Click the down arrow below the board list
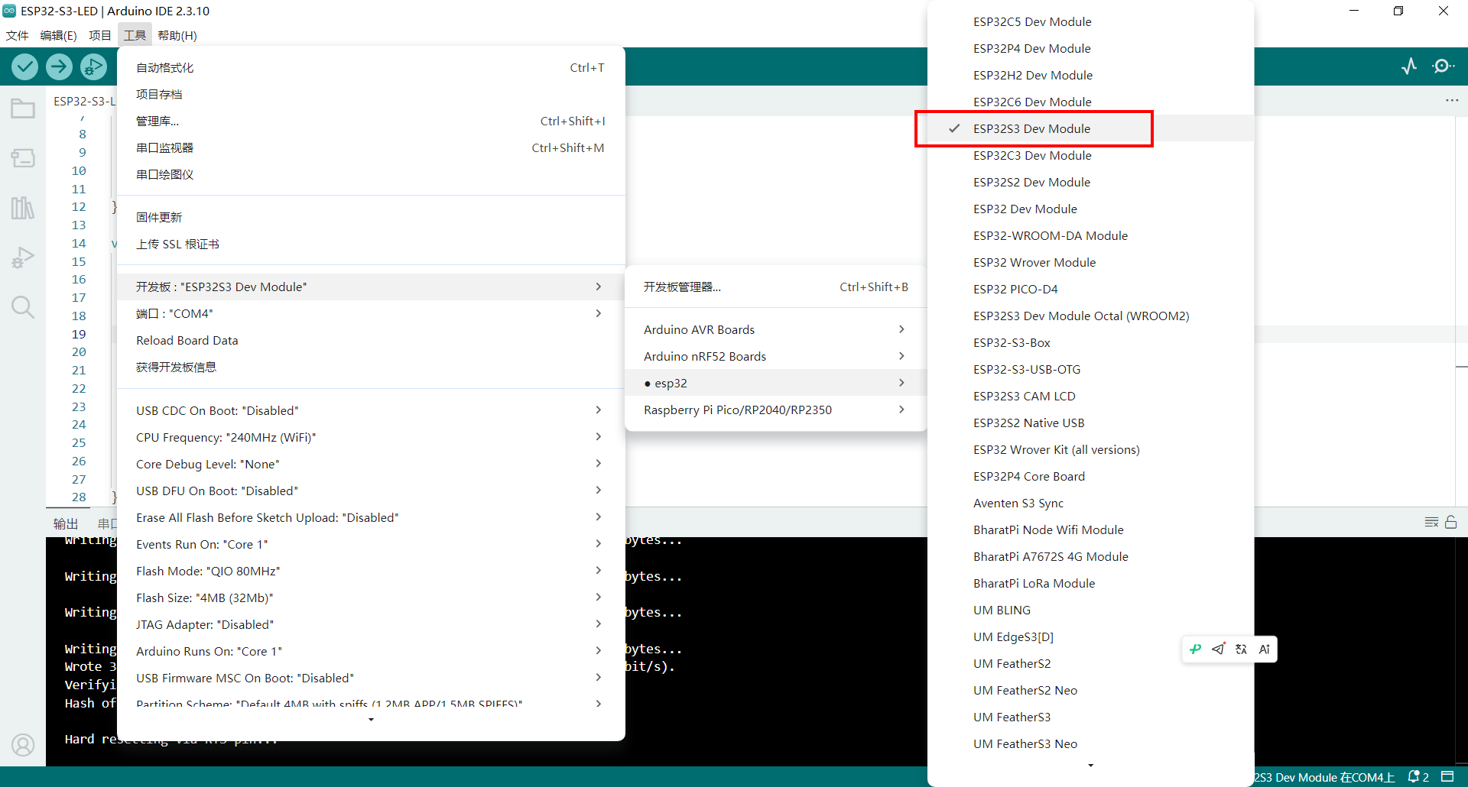The image size is (1468, 787). [x=1090, y=766]
